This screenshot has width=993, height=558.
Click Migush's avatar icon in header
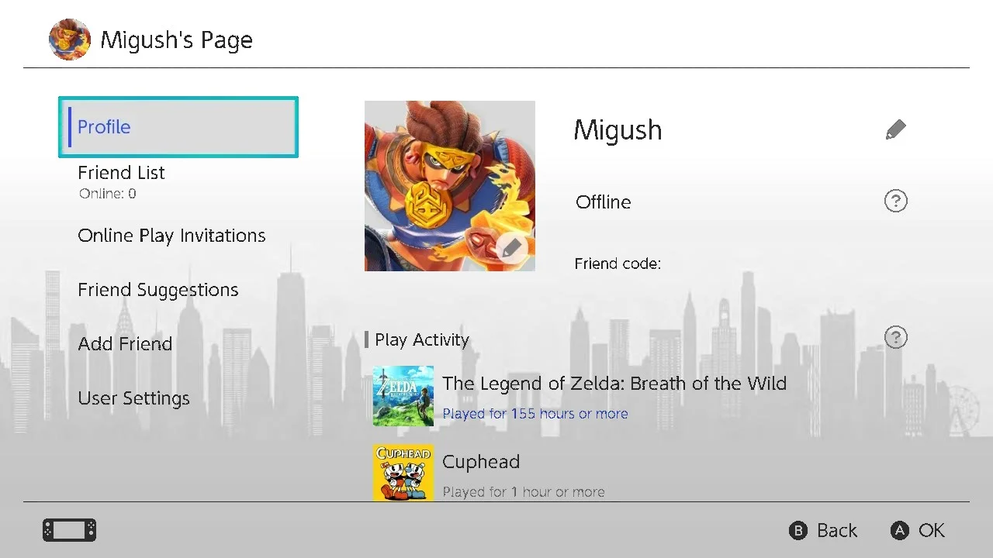(x=69, y=40)
